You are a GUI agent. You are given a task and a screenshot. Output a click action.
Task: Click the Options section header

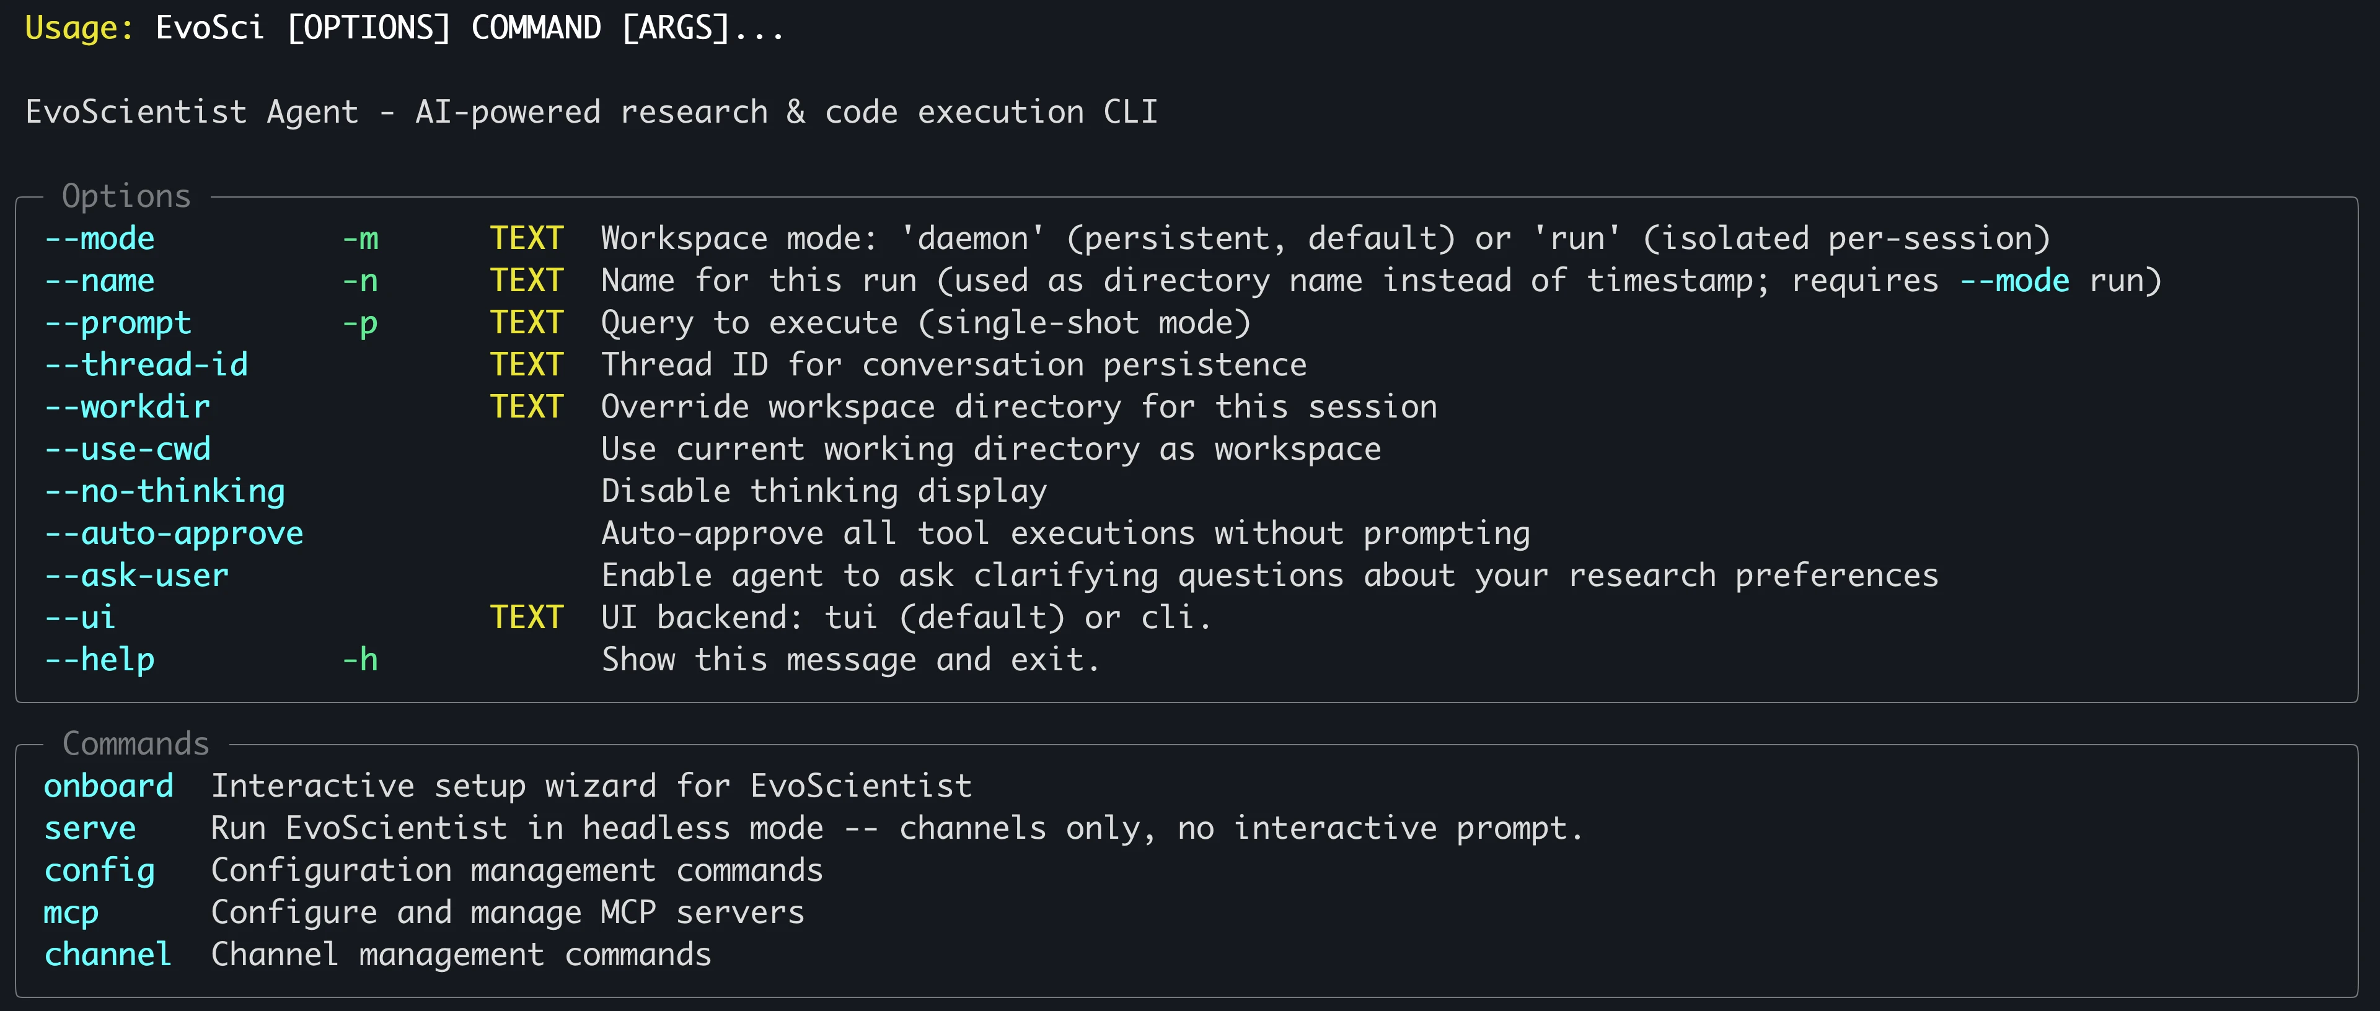pos(126,196)
